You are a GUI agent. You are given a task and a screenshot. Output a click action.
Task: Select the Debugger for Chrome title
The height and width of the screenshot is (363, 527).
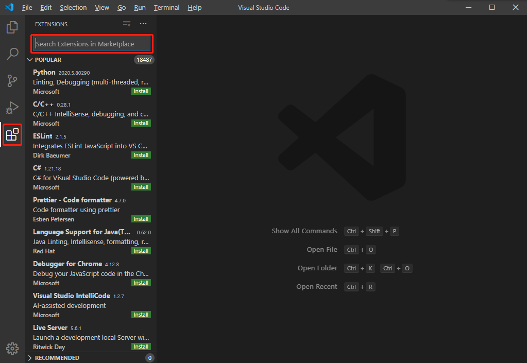click(67, 264)
